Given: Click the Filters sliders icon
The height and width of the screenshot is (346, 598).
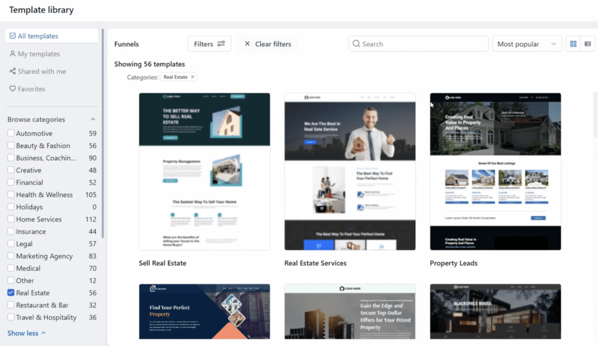Looking at the screenshot, I should coord(221,43).
